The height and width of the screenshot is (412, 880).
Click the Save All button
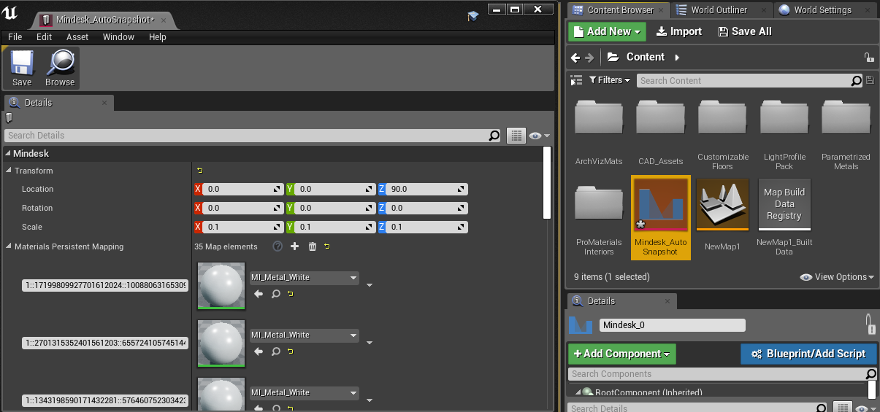745,31
